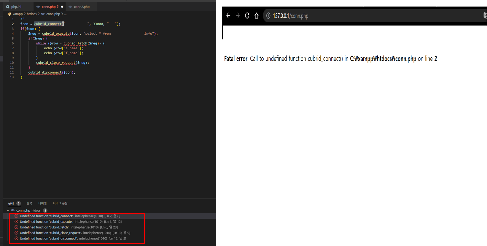Image resolution: width=487 pixels, height=246 pixels.
Task: Click the unsaved-changes dot on conn.php tab
Action: click(x=62, y=7)
